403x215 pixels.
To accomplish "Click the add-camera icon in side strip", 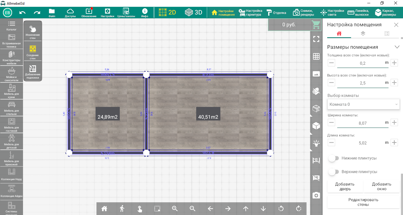I will 316,196.
